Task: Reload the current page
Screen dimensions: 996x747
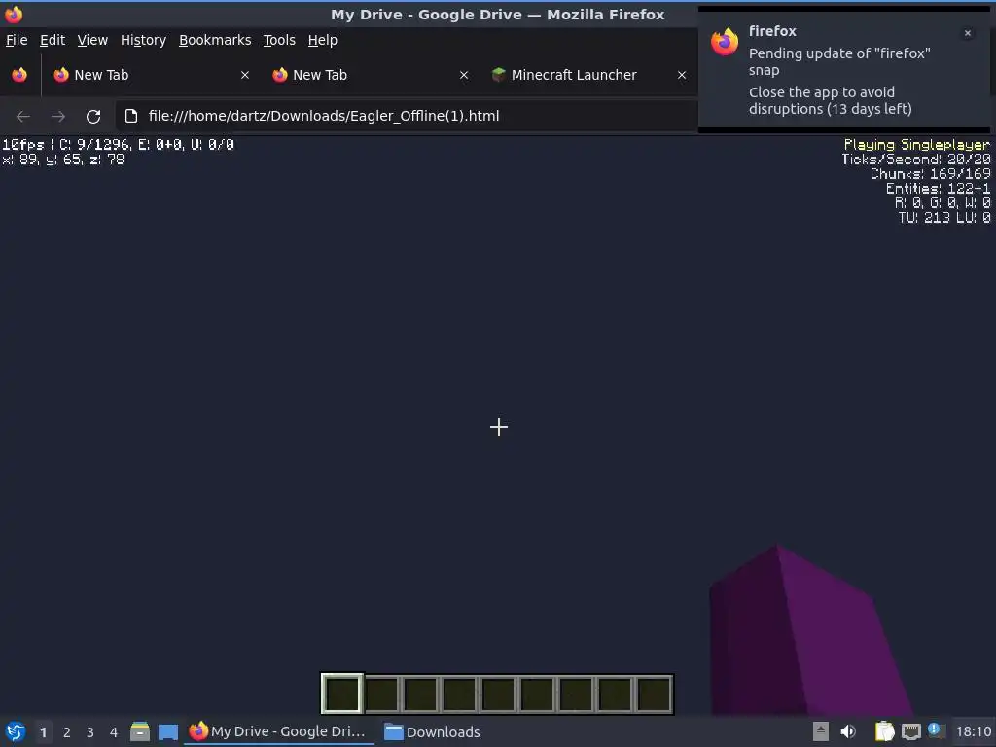Action: tap(93, 117)
